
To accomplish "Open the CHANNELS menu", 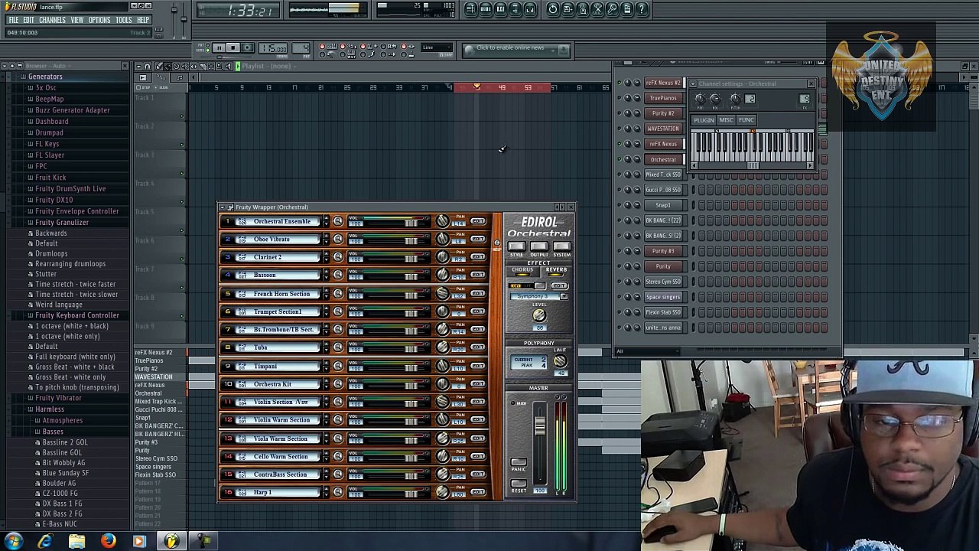I will coord(52,20).
